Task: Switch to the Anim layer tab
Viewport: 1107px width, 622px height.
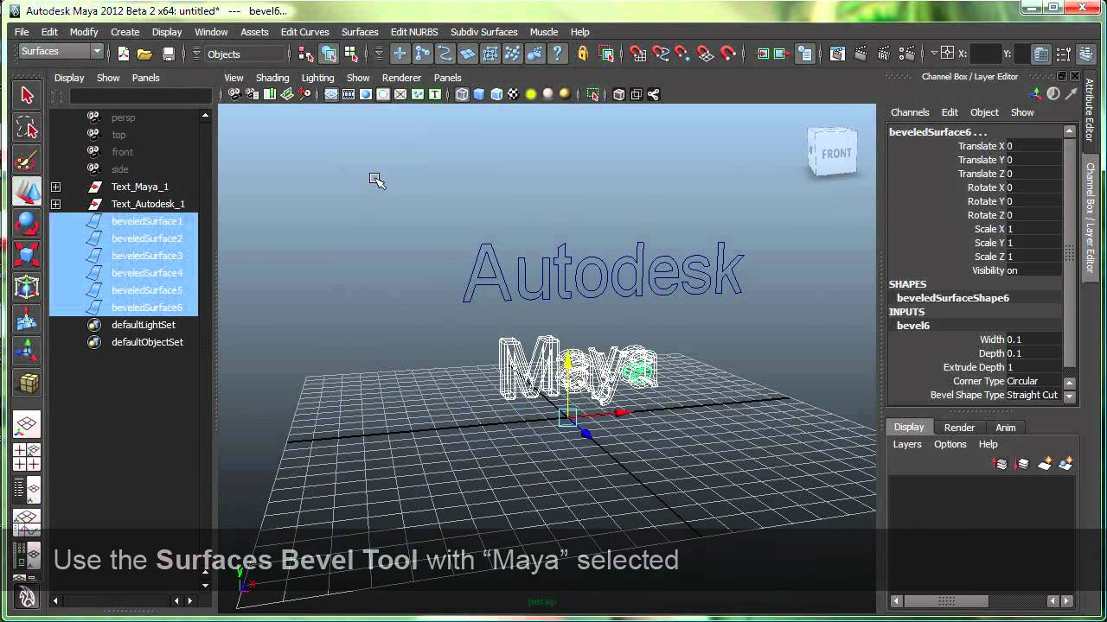Action: (1005, 428)
